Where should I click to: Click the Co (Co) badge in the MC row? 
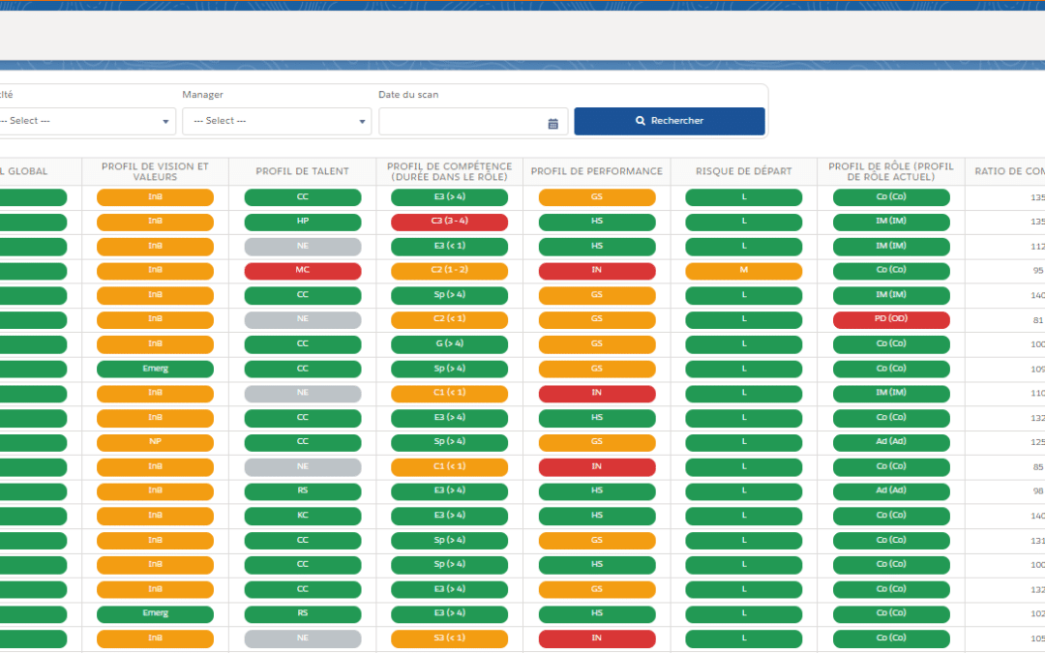tap(891, 271)
